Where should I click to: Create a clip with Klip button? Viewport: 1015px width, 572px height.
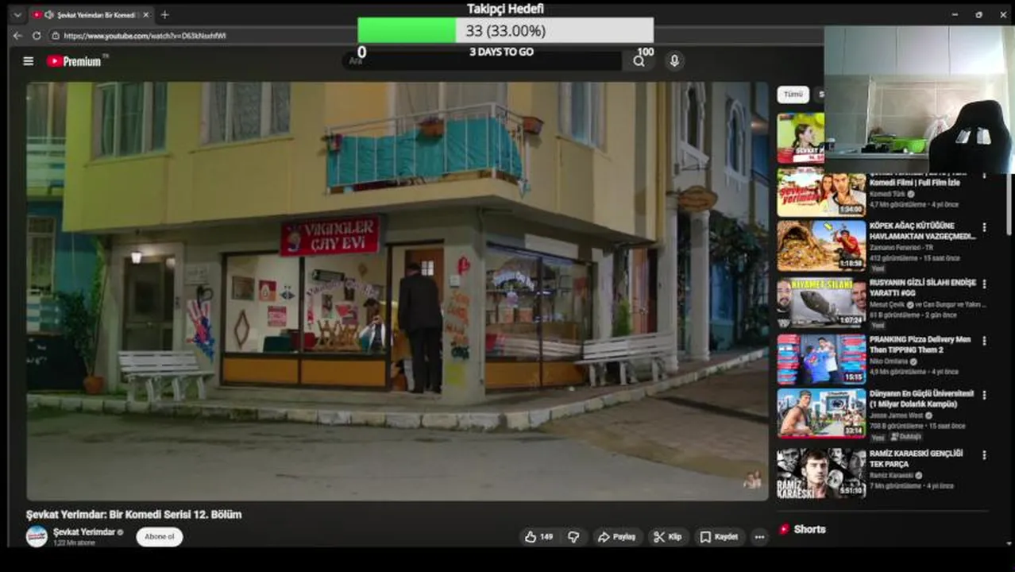pyautogui.click(x=667, y=537)
